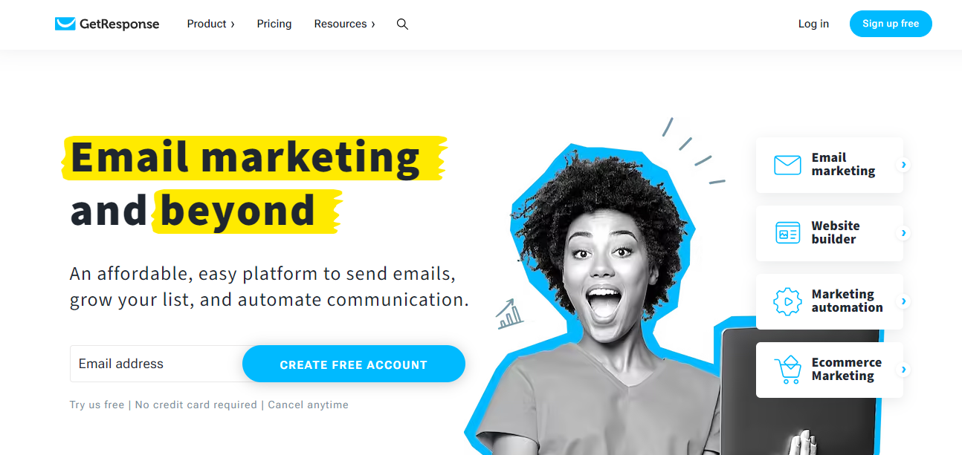The image size is (962, 455).
Task: Click the Ecommerce Marketing cart icon
Action: click(x=787, y=370)
